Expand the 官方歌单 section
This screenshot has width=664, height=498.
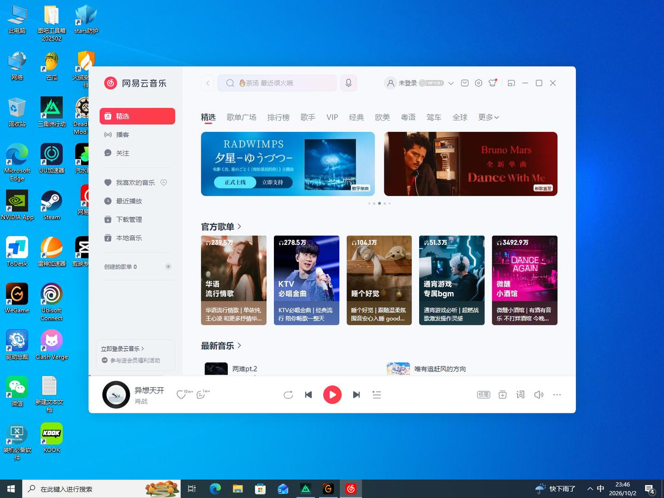point(221,227)
